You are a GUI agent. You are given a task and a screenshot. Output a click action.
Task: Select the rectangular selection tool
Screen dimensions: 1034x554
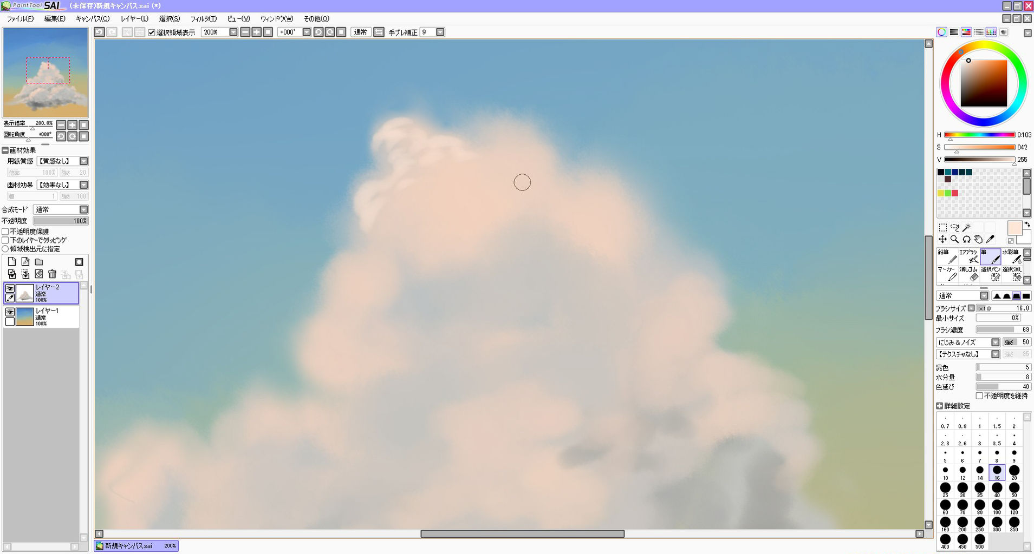[943, 227]
